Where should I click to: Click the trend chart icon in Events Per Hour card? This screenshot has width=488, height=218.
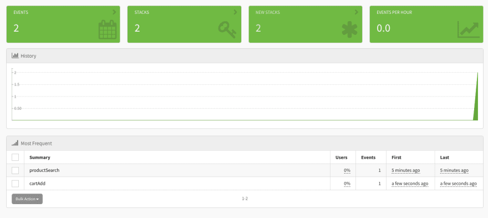tap(469, 29)
